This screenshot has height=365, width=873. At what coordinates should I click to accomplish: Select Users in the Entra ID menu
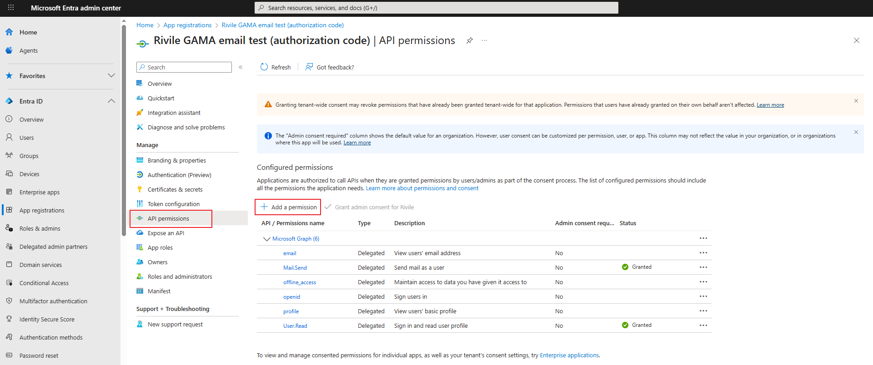27,138
